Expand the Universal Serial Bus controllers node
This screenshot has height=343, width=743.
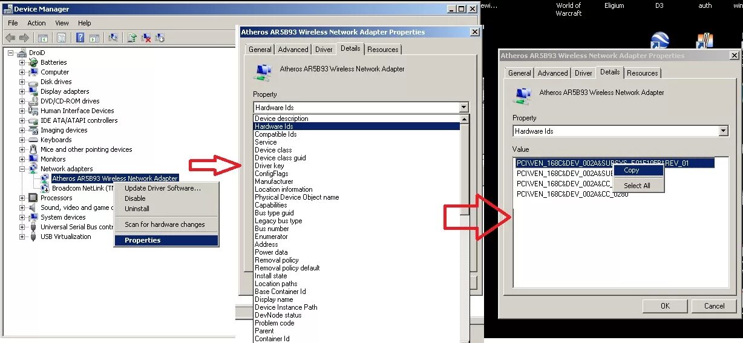(x=22, y=227)
